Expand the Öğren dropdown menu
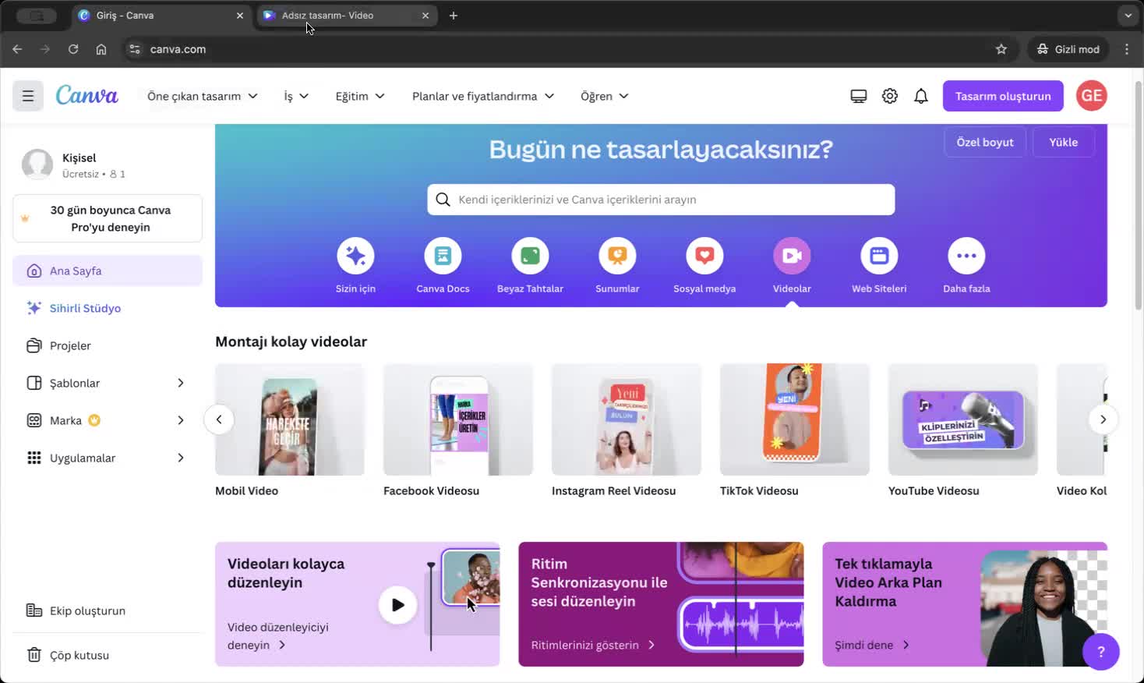 tap(605, 96)
